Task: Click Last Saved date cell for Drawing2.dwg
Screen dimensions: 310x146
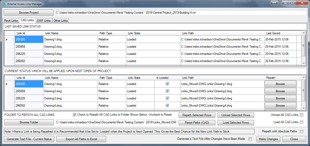Action: pyautogui.click(x=280, y=47)
